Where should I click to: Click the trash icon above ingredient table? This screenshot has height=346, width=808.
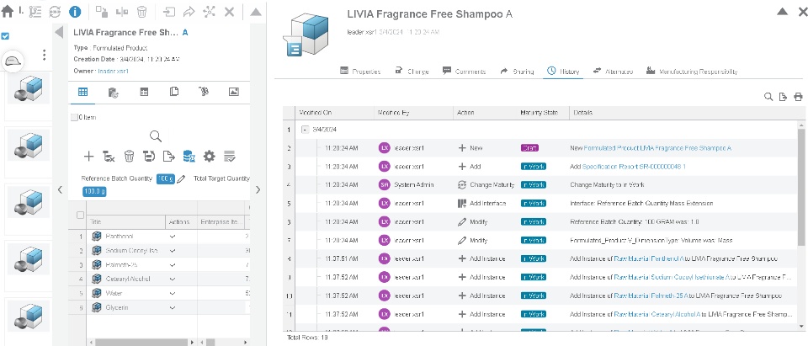[x=129, y=156]
